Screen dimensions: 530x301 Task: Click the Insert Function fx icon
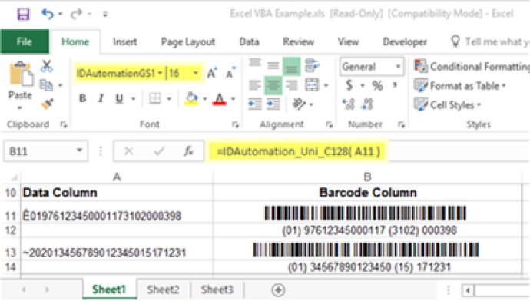pos(189,151)
